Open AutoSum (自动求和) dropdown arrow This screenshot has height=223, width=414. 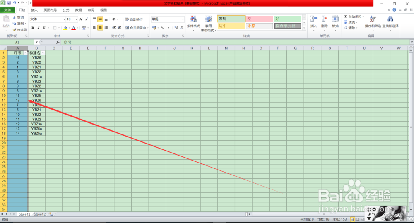pyautogui.click(x=363, y=17)
